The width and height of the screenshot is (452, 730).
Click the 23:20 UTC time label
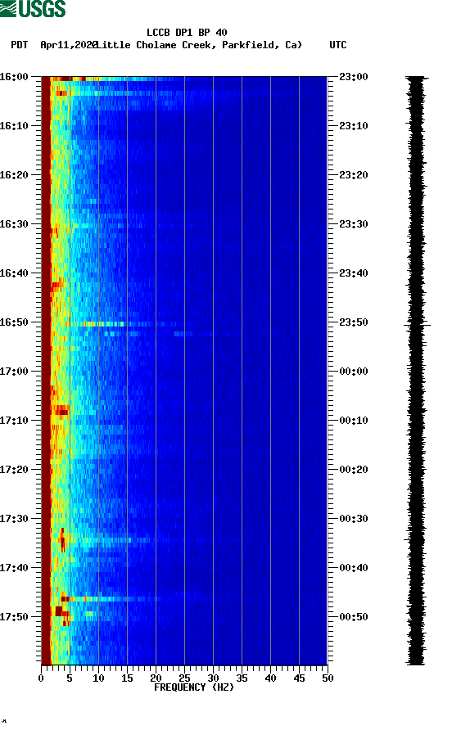[x=354, y=175]
